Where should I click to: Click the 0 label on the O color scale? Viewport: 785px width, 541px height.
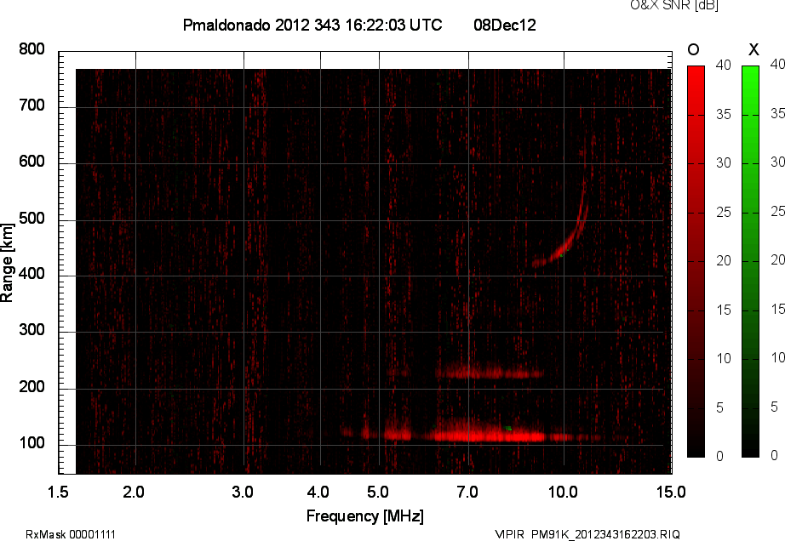click(719, 456)
